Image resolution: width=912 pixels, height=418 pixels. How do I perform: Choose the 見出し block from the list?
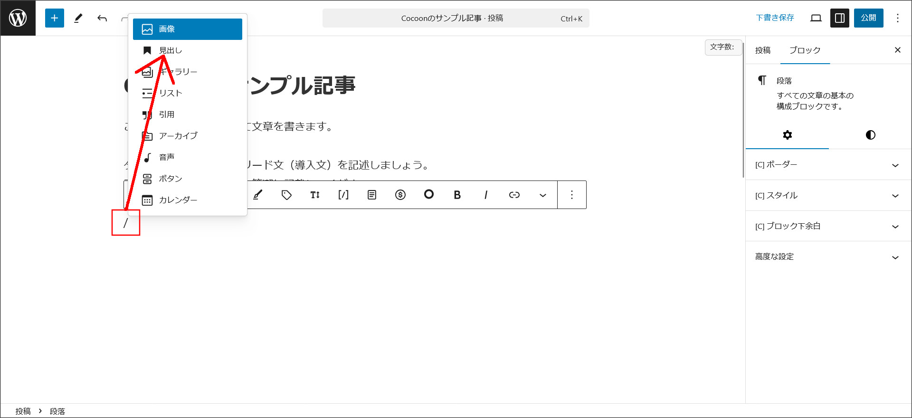click(x=188, y=50)
